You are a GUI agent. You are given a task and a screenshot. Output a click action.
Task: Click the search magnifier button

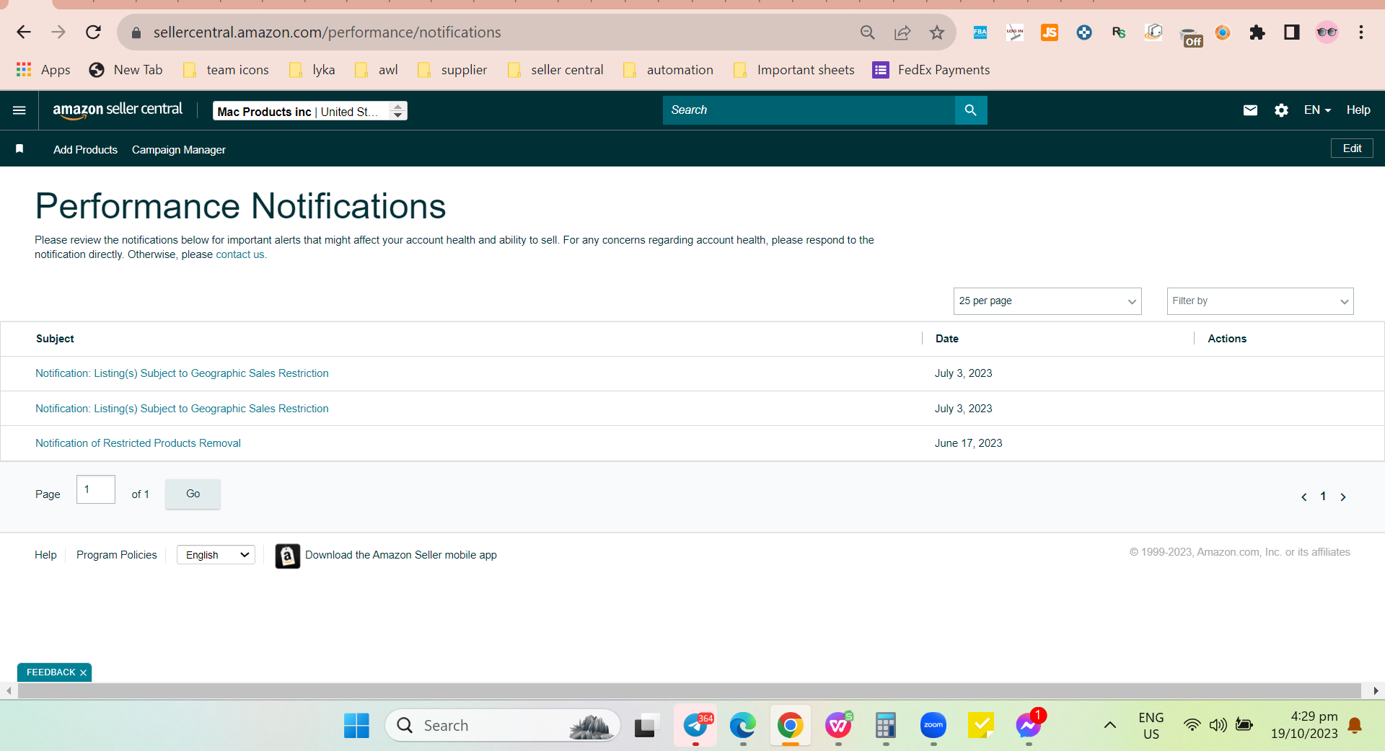pyautogui.click(x=971, y=110)
